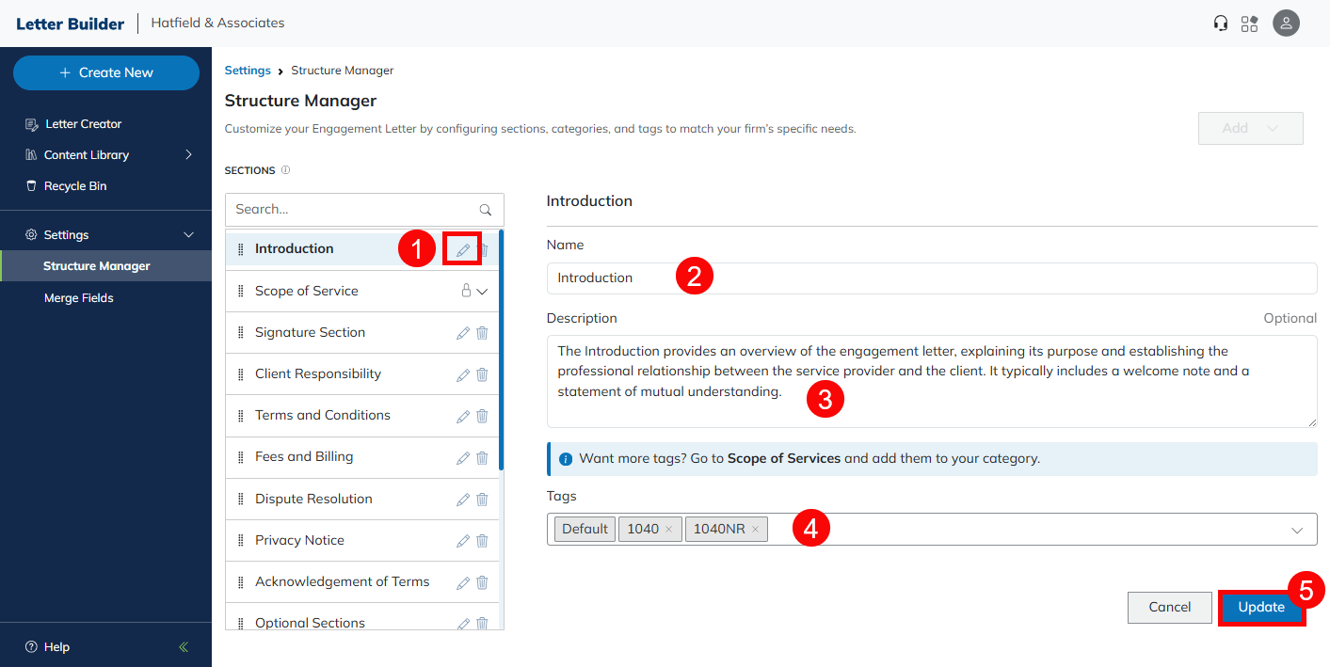Expand the Scope of Service section
Screen dimensions: 1330x667
[x=482, y=292]
